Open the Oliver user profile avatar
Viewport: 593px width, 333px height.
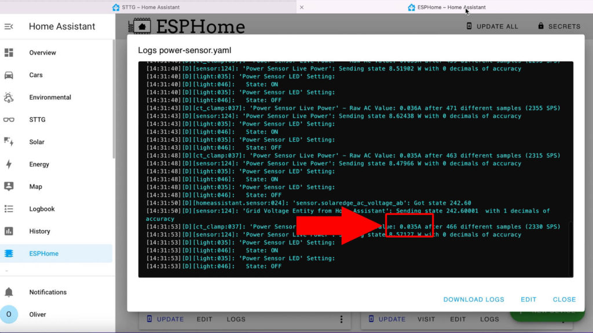coord(9,314)
